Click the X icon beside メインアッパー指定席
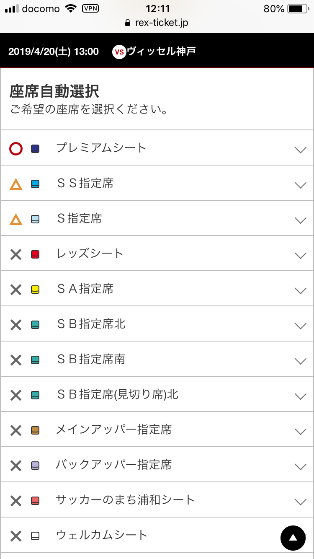This screenshot has height=559, width=314. pos(16,430)
